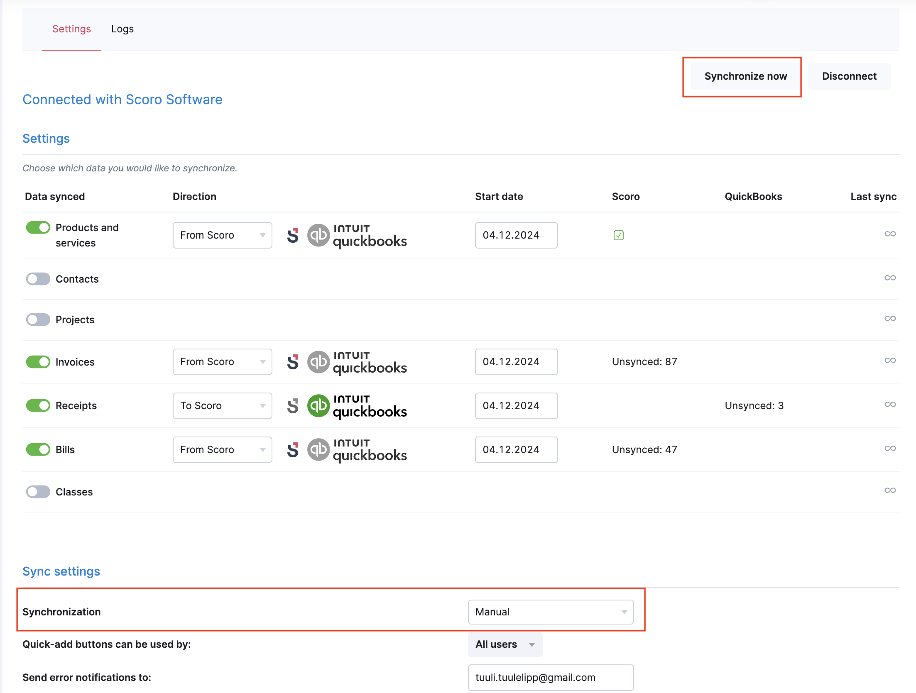Disable the Receipts sync toggle

point(38,405)
